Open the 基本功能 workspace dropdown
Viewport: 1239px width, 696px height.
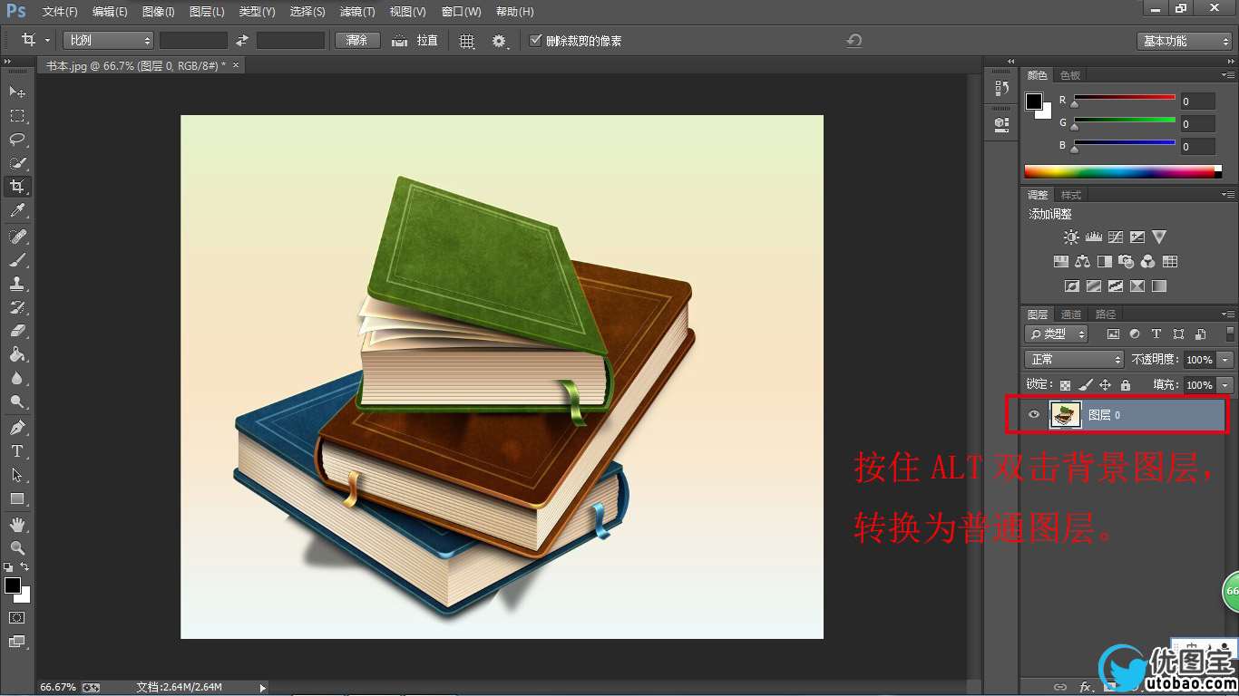pos(1185,41)
